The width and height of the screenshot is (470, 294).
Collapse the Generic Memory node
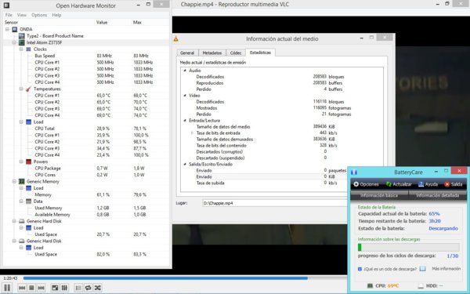(x=14, y=182)
